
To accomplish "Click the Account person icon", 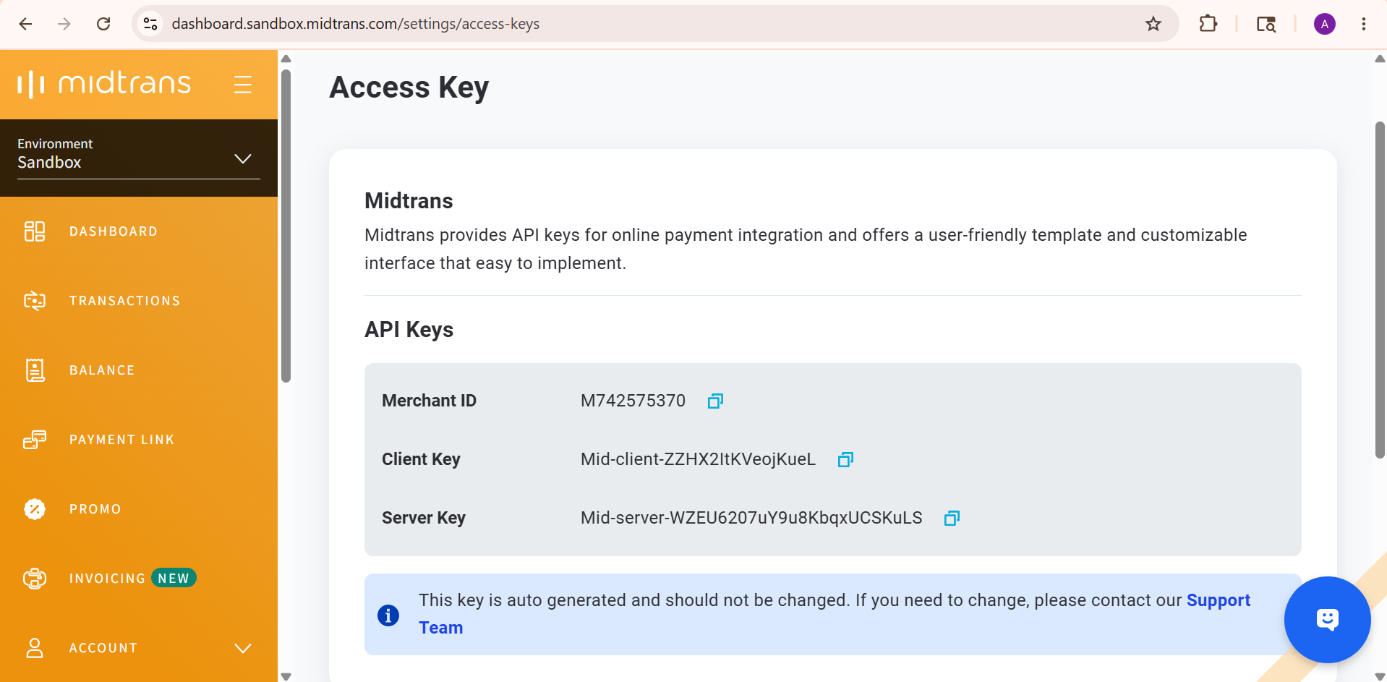I will [35, 648].
